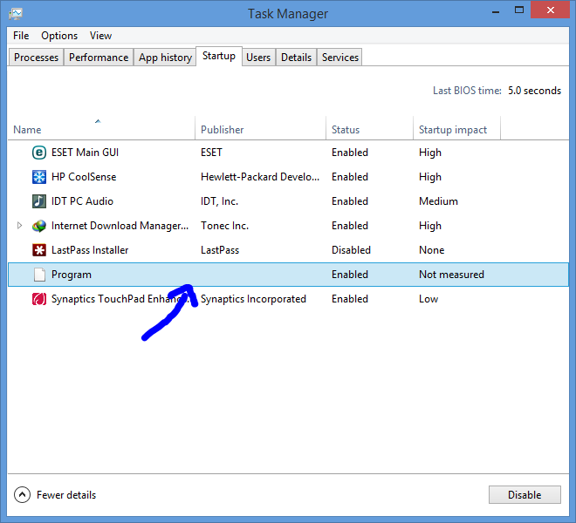The width and height of the screenshot is (576, 523).
Task: Click the Tonec Inc. publisher cell
Action: point(224,226)
